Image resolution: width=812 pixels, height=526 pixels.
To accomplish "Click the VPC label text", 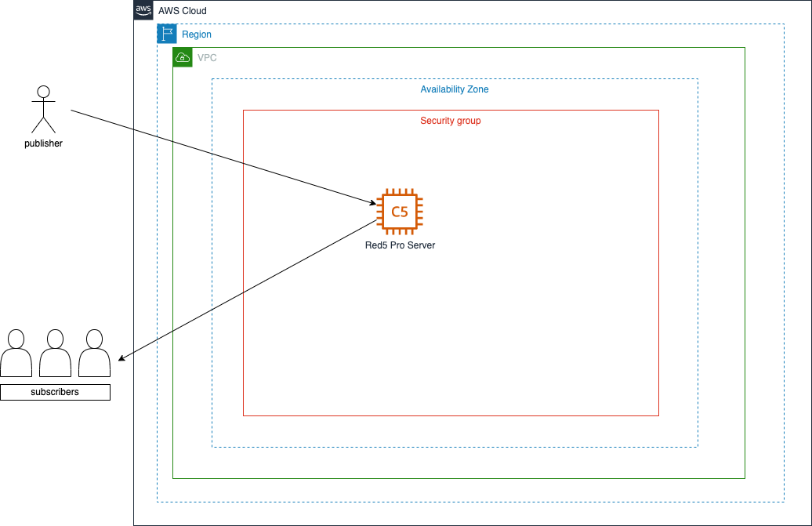I will 207,58.
